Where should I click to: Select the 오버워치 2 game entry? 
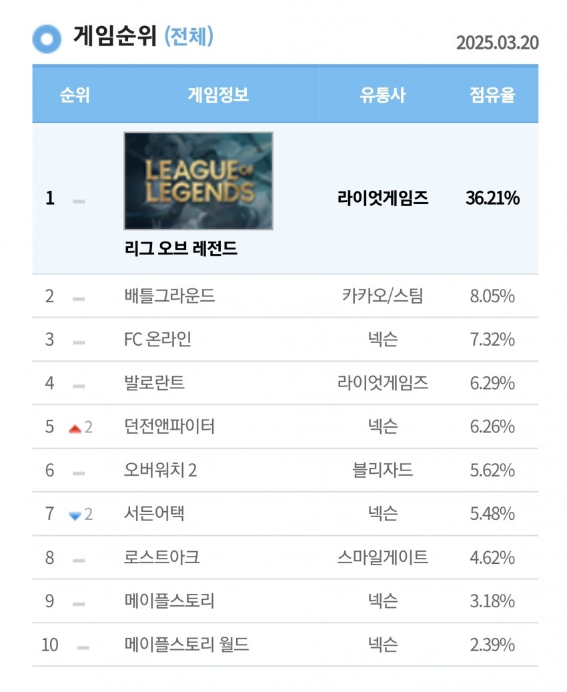point(160,470)
